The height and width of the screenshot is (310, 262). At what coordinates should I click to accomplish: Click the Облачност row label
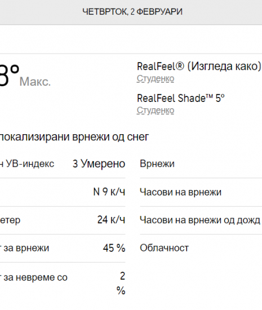[164, 248]
